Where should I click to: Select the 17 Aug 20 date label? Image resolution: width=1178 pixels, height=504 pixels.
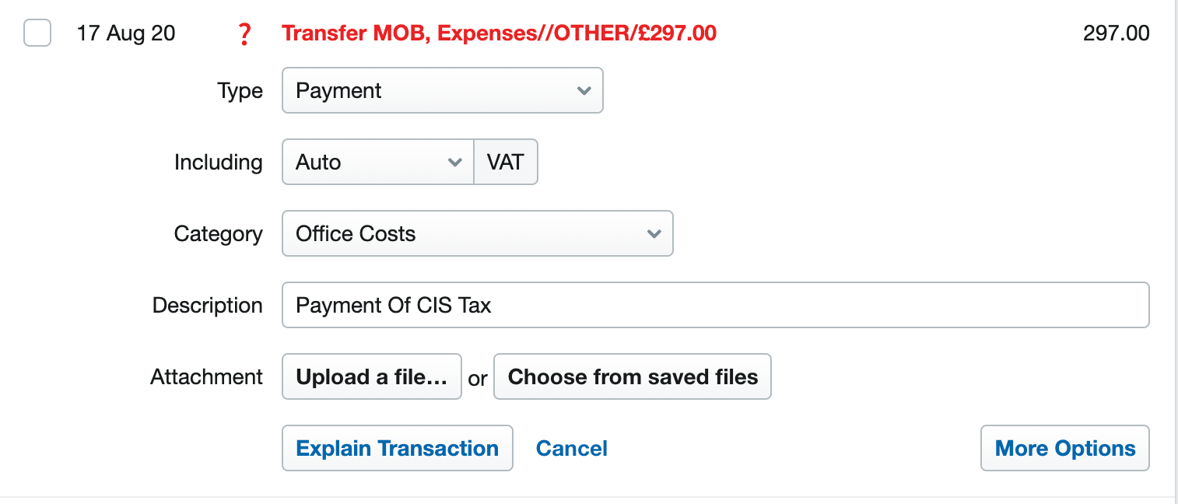(x=128, y=33)
